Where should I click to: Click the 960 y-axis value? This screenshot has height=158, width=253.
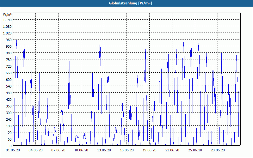point(9,40)
